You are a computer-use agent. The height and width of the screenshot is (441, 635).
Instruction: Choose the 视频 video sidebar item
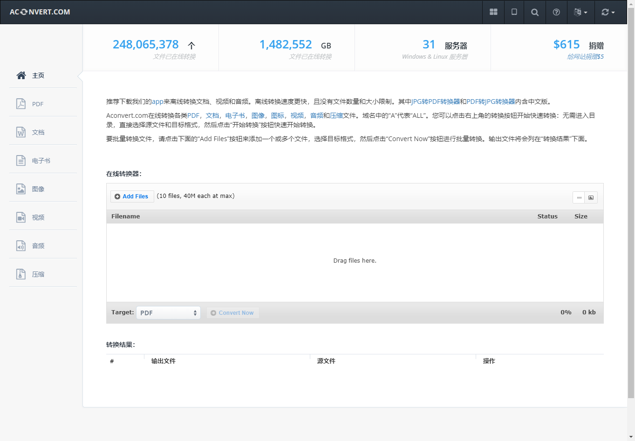[43, 217]
